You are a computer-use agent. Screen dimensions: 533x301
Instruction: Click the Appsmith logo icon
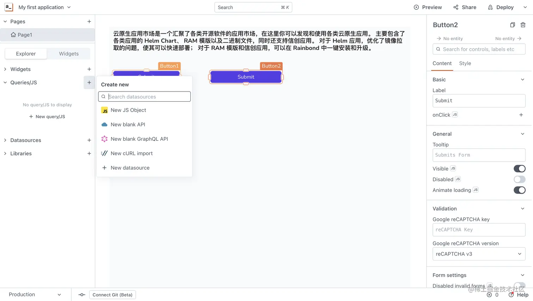click(x=9, y=7)
